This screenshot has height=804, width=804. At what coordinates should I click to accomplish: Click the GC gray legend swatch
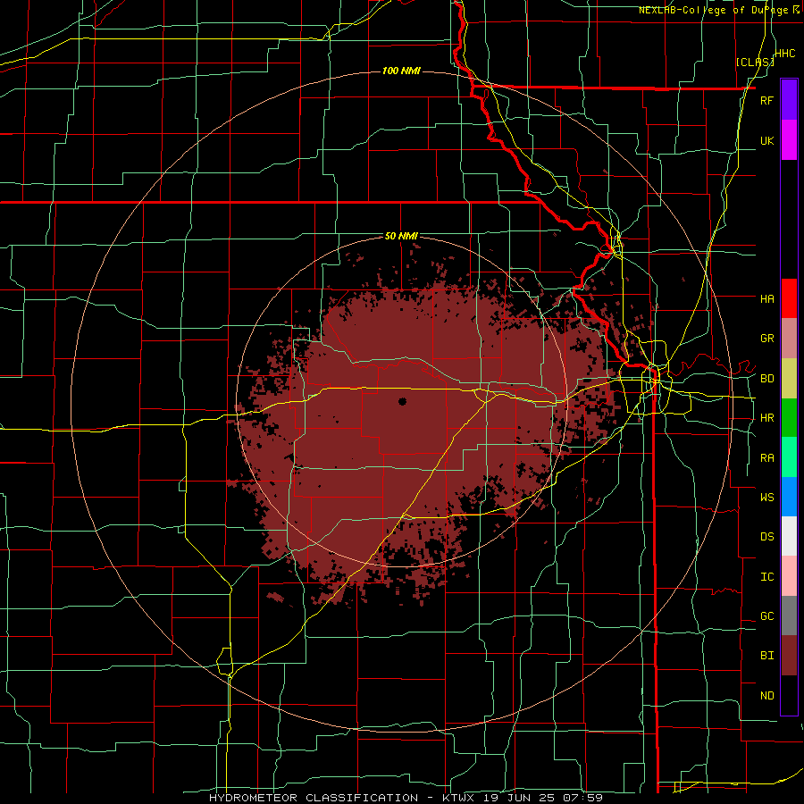(789, 616)
